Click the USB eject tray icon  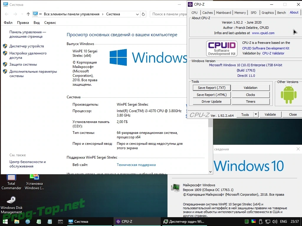tap(261, 222)
